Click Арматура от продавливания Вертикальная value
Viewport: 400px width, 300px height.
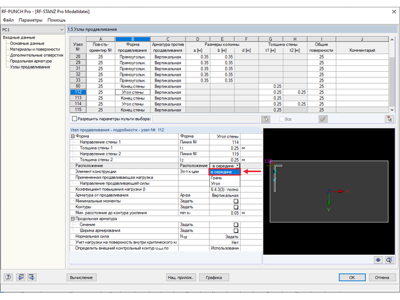[x=225, y=195]
